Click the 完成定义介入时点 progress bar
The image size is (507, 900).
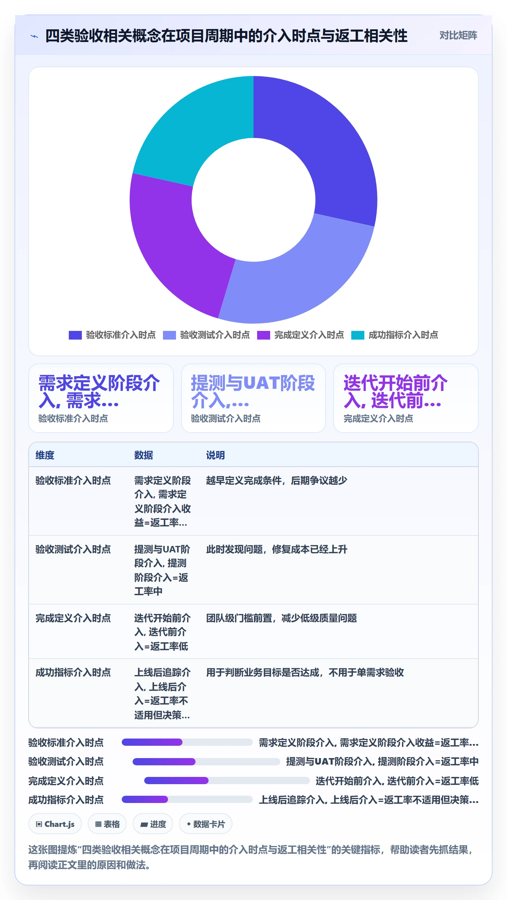[x=227, y=781]
